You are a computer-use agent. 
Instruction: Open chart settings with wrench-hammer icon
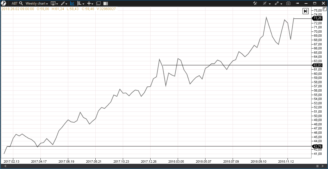pyautogui.click(x=255, y=3)
